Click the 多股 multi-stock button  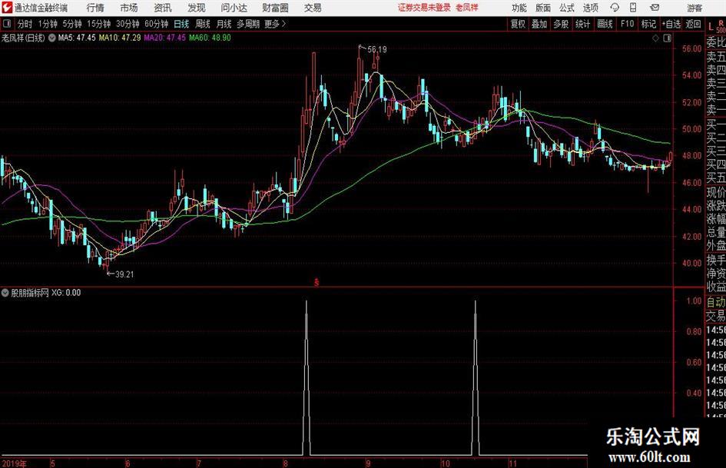pyautogui.click(x=561, y=24)
